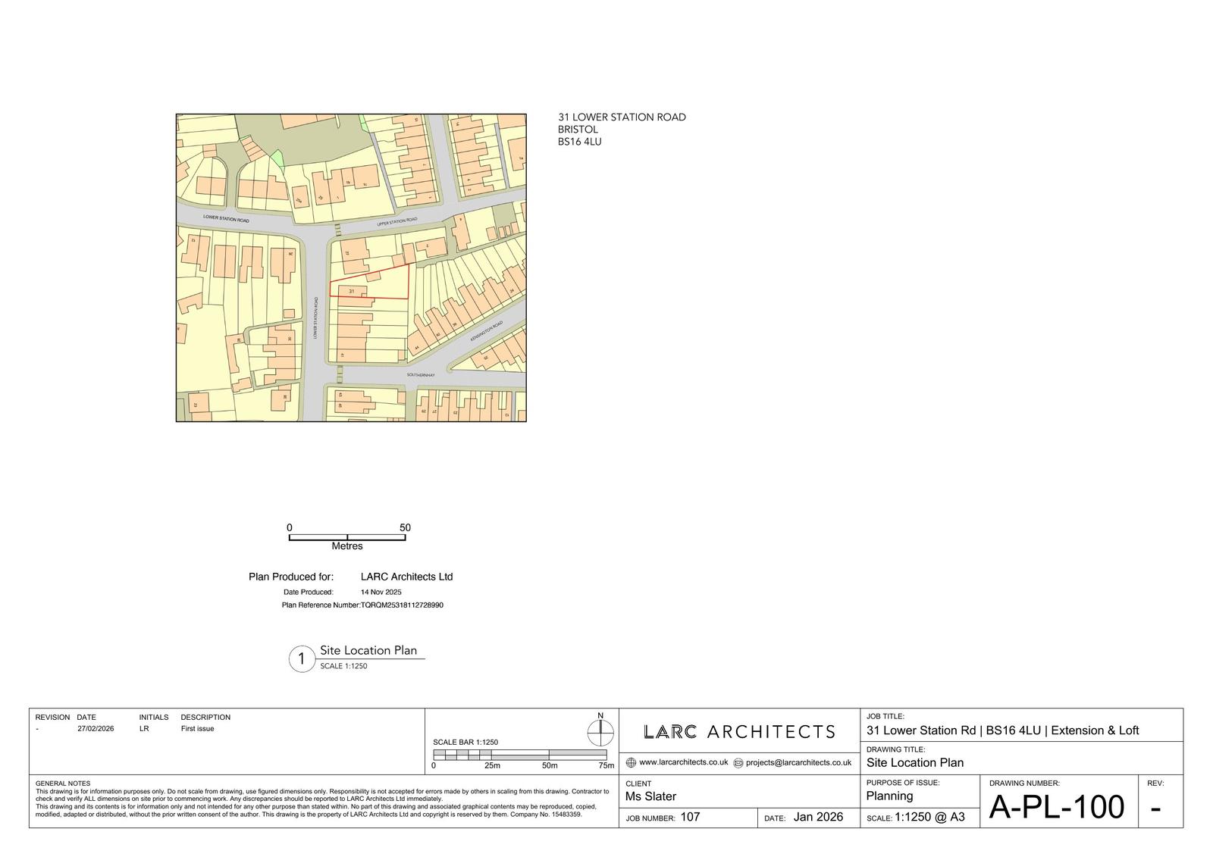This screenshot has width=1213, height=857.
Task: Select the Planning purpose of issue field
Action: (x=889, y=796)
